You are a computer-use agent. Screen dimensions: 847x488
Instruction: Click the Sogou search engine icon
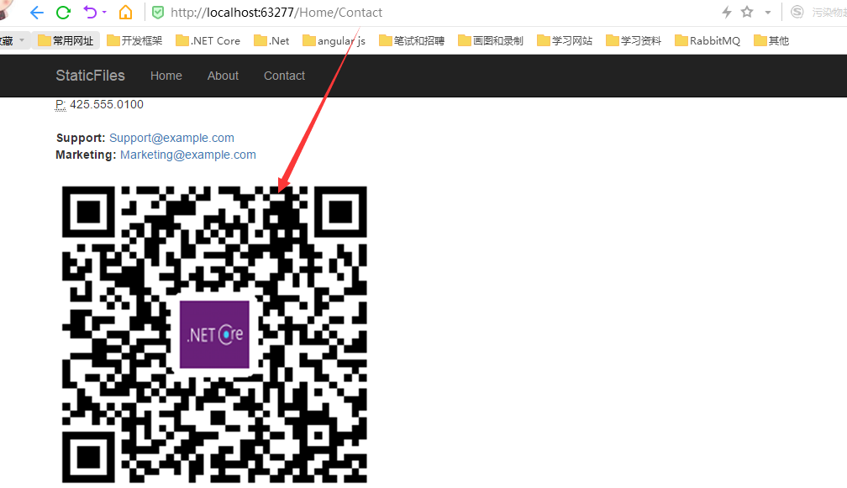pyautogui.click(x=797, y=12)
